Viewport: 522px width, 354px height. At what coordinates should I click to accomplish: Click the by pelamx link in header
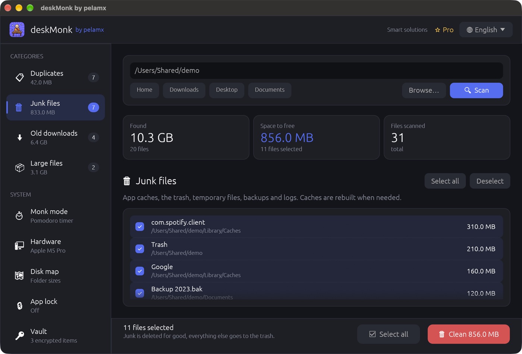(x=89, y=30)
